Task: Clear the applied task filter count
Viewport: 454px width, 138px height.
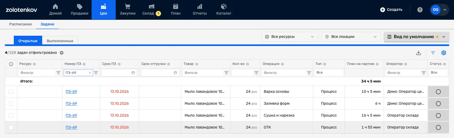Action: pyautogui.click(x=62, y=53)
